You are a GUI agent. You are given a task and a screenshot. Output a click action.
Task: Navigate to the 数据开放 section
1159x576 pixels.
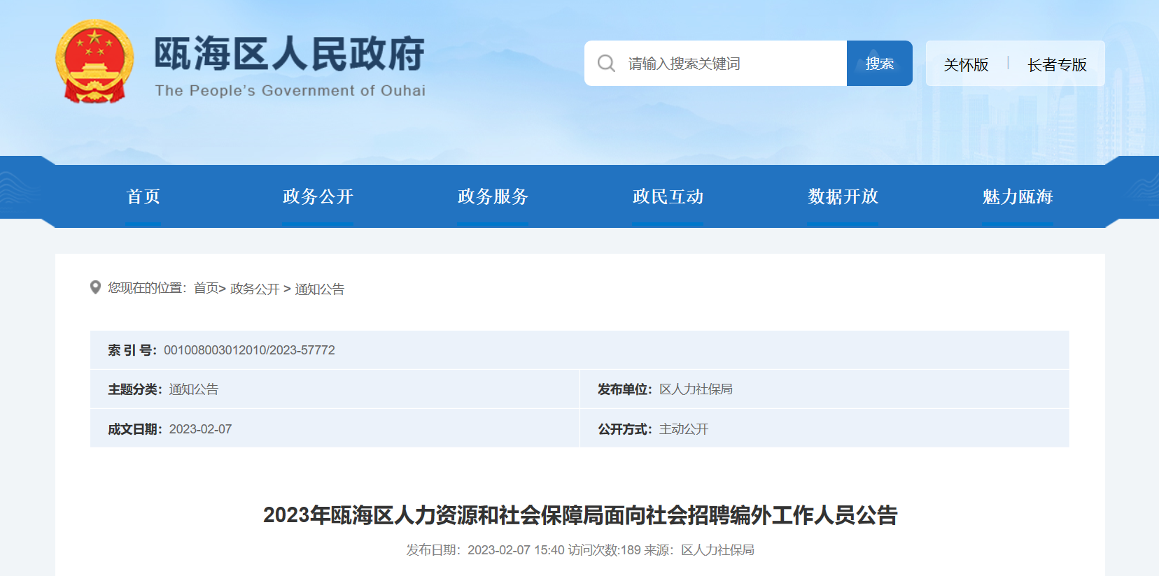843,196
